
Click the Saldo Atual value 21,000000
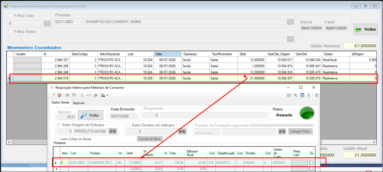[360, 155]
